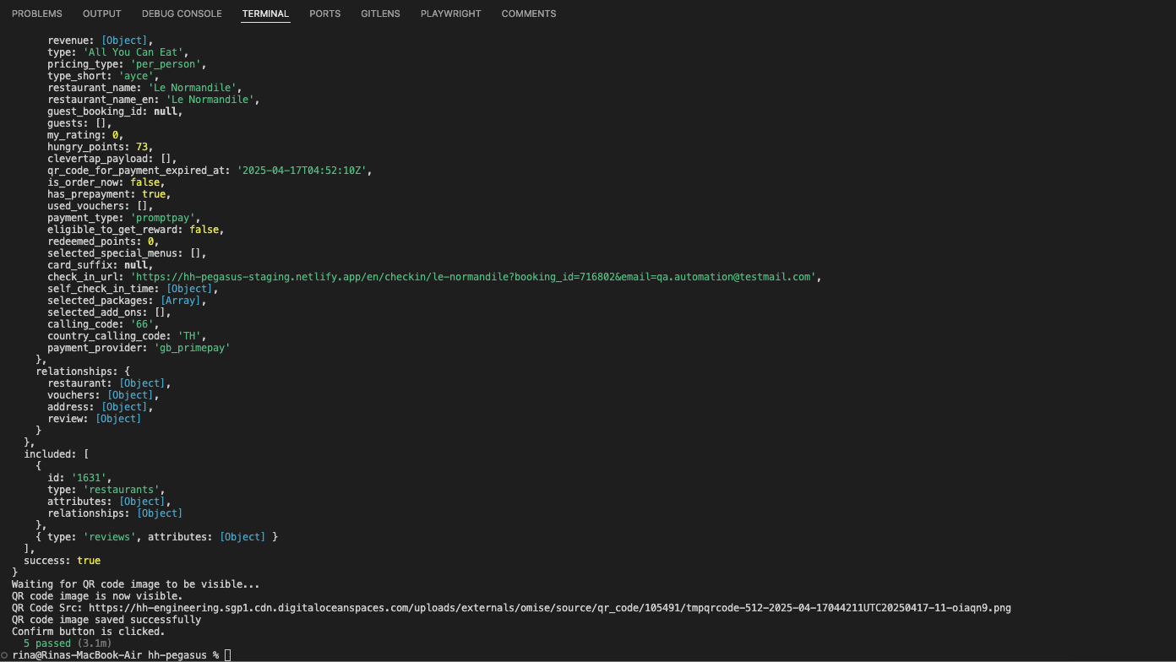Click the 'gb_primepay' payment provider value
The width and height of the screenshot is (1176, 662).
pyautogui.click(x=192, y=348)
